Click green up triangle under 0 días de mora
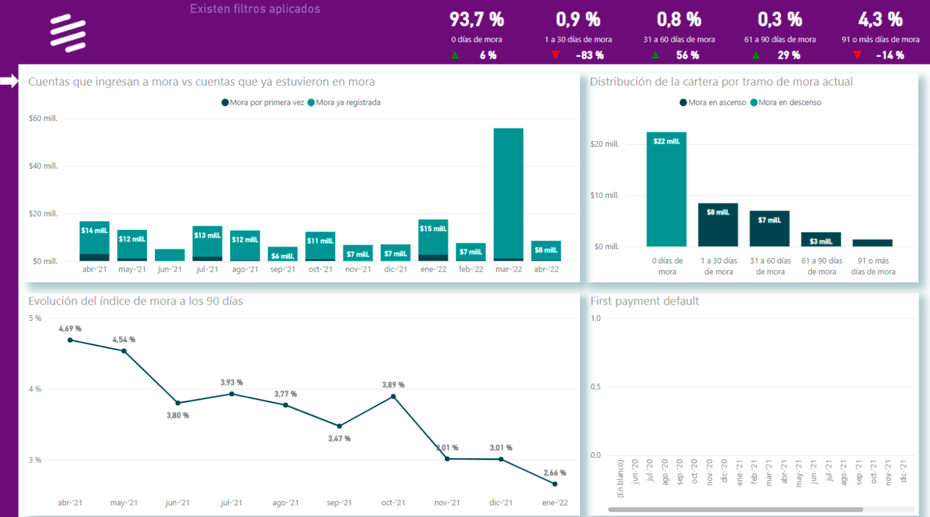This screenshot has height=517, width=930. tap(455, 55)
